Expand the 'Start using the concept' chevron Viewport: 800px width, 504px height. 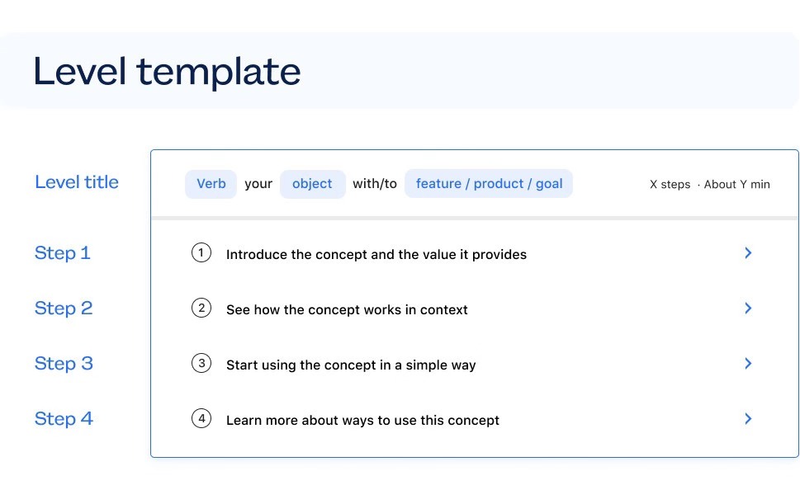(x=748, y=364)
